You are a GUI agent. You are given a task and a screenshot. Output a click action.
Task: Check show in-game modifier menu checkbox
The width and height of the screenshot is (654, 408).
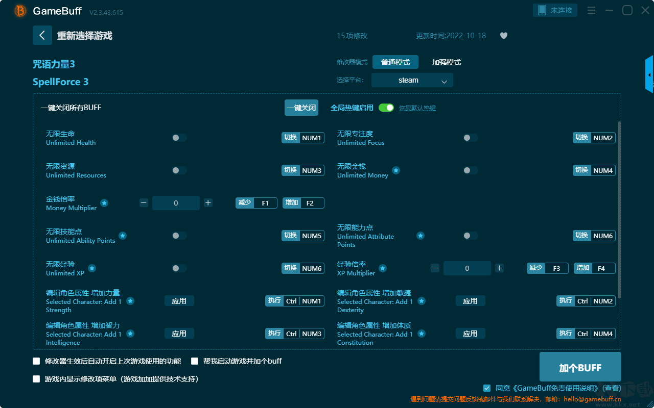[36, 379]
